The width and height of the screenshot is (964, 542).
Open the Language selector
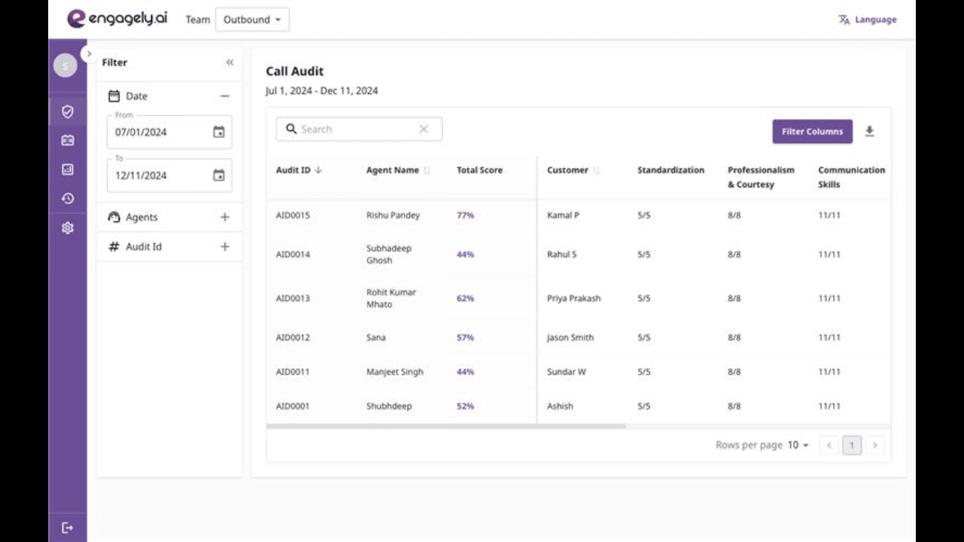(868, 20)
